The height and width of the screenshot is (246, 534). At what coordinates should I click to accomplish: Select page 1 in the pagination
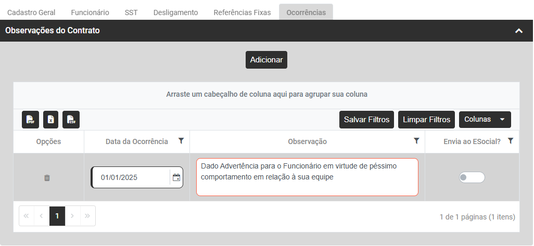57,216
